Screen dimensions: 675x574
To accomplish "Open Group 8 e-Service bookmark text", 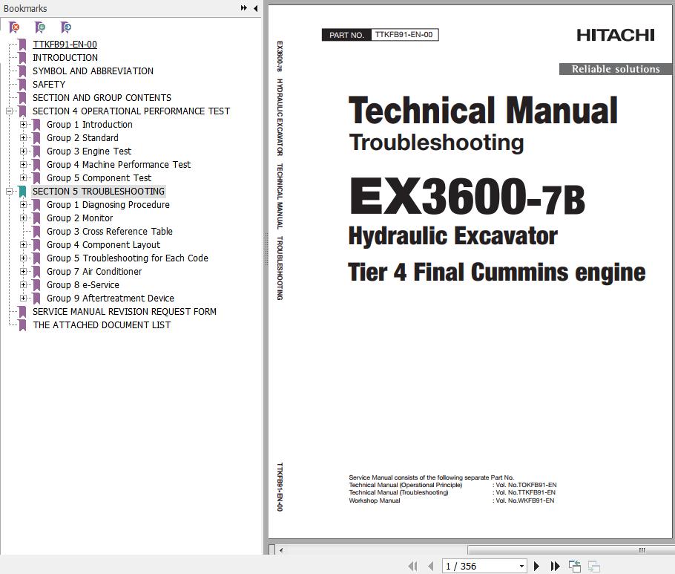I will pos(83,285).
